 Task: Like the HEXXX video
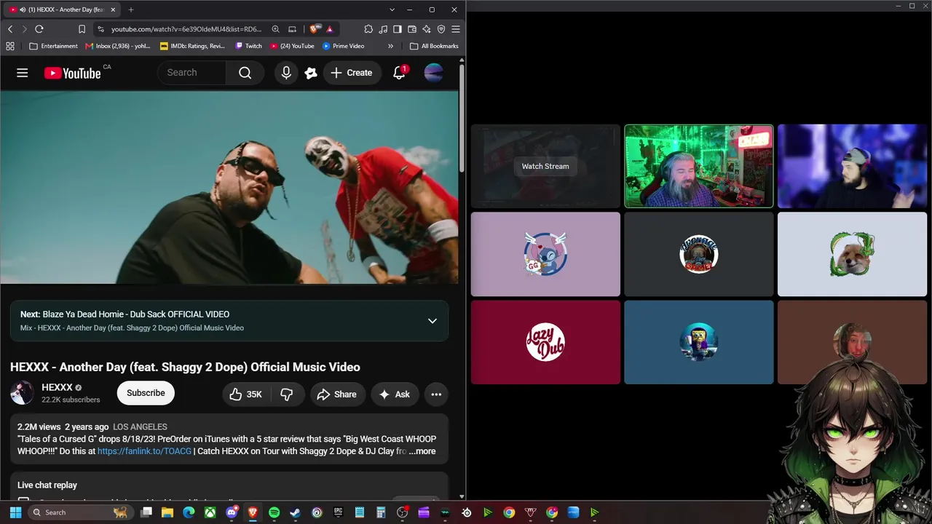pyautogui.click(x=245, y=394)
